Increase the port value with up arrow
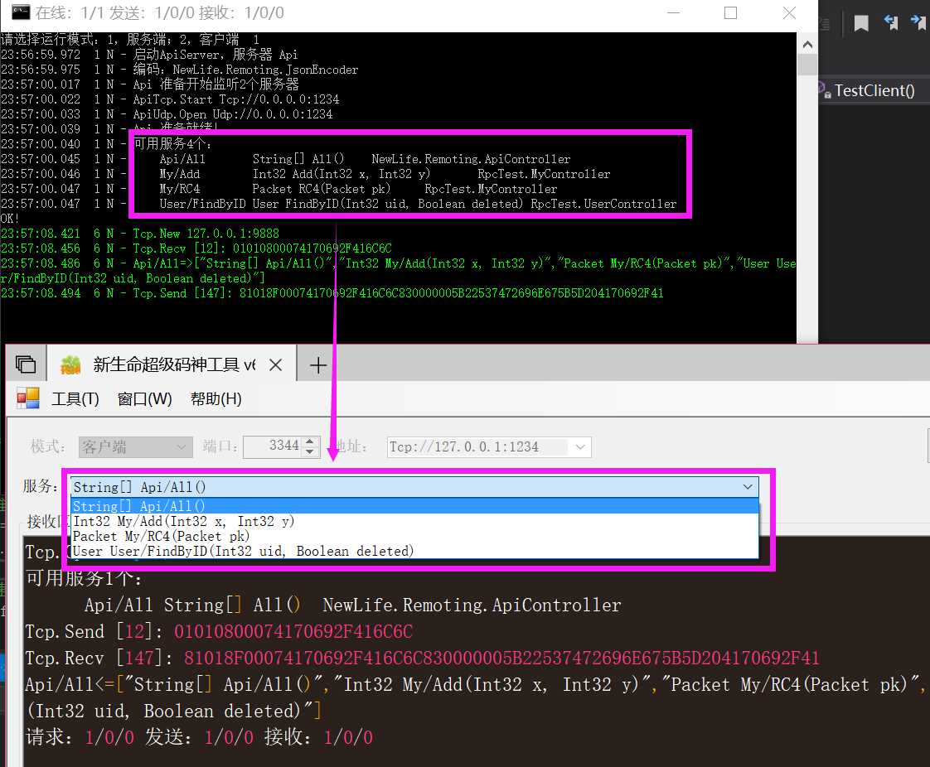The height and width of the screenshot is (767, 930). 310,441
